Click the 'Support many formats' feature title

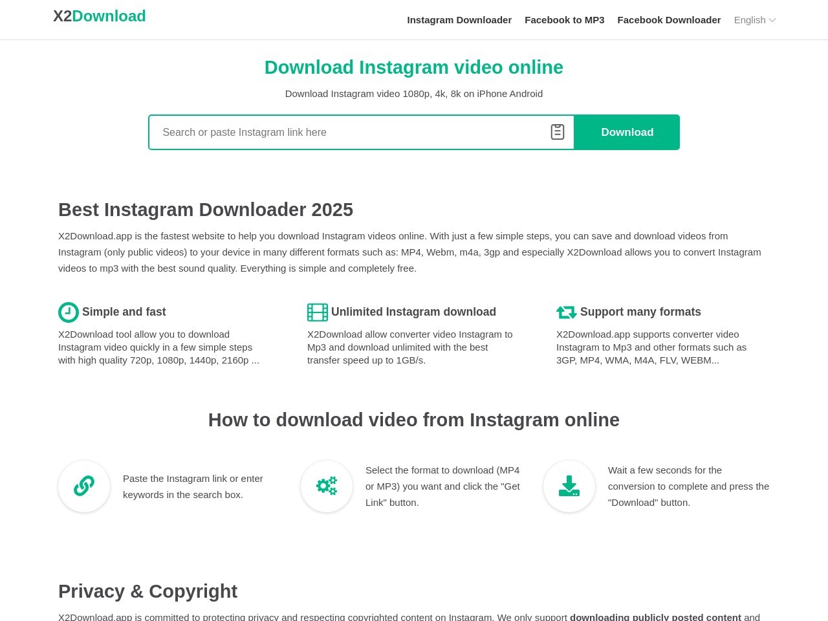(640, 312)
